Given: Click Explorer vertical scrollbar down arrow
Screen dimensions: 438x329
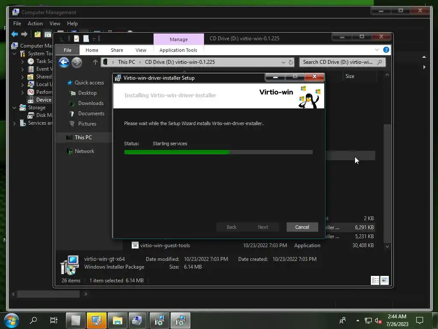Looking at the screenshot, I should click(387, 246).
